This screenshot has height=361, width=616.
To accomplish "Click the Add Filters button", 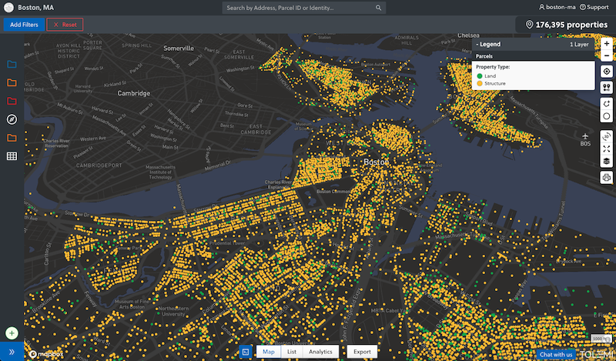I will 24,25.
